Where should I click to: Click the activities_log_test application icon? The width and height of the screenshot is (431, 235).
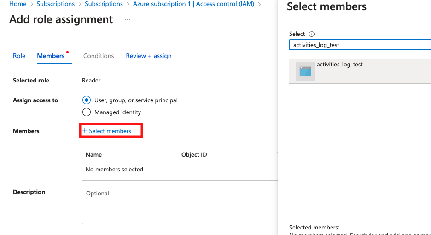click(305, 71)
